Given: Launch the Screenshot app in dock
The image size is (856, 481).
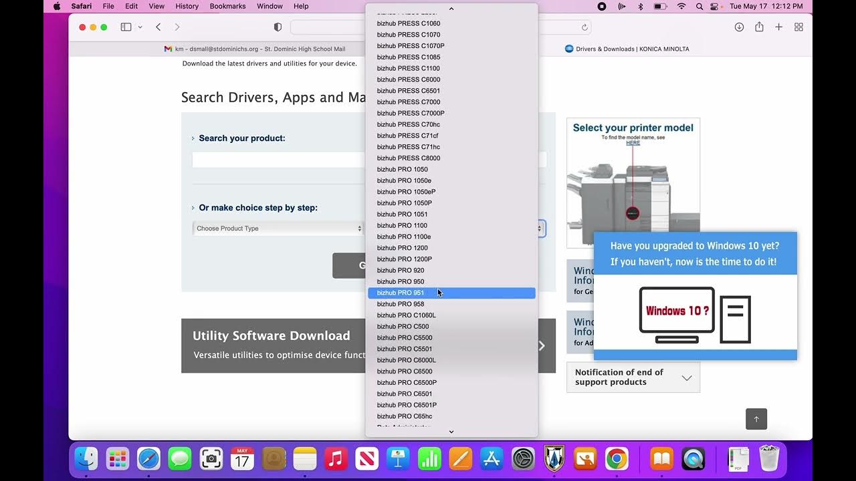Looking at the screenshot, I should (211, 459).
